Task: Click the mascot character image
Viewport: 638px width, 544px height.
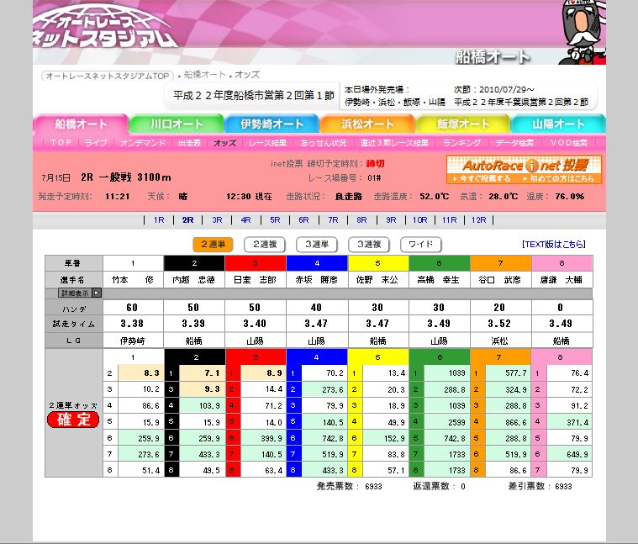Action: click(x=583, y=33)
